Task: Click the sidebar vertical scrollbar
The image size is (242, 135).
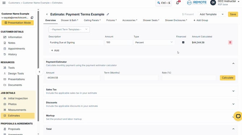Action: tap(38, 66)
